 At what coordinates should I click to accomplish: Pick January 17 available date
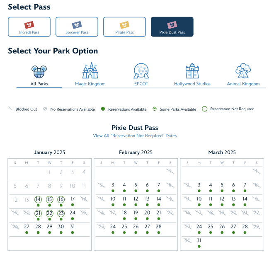[73, 199]
